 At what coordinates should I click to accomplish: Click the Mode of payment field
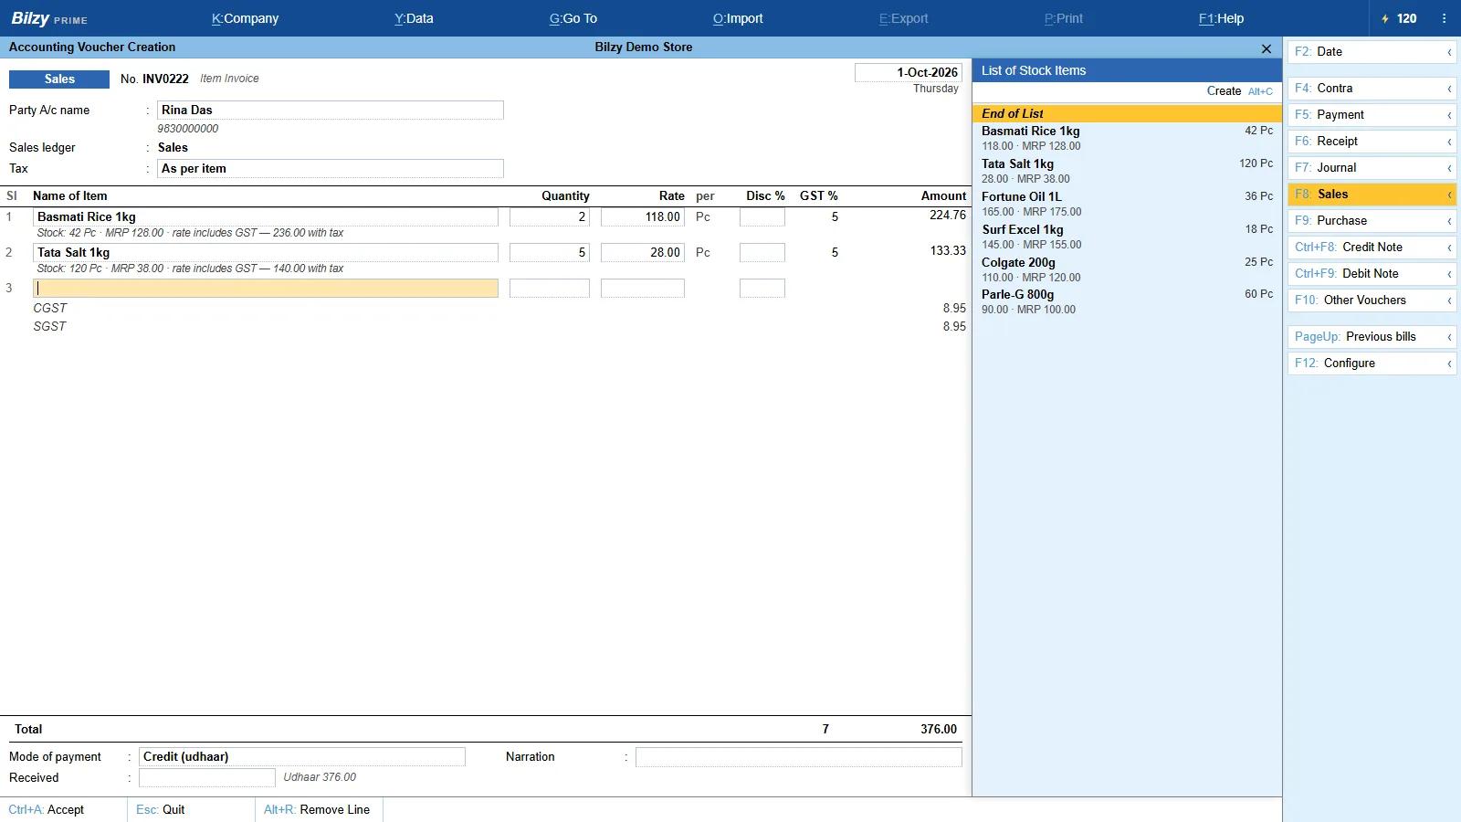point(302,756)
